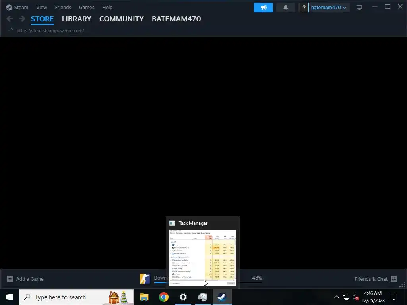Click the Type here to search box

tap(76, 297)
